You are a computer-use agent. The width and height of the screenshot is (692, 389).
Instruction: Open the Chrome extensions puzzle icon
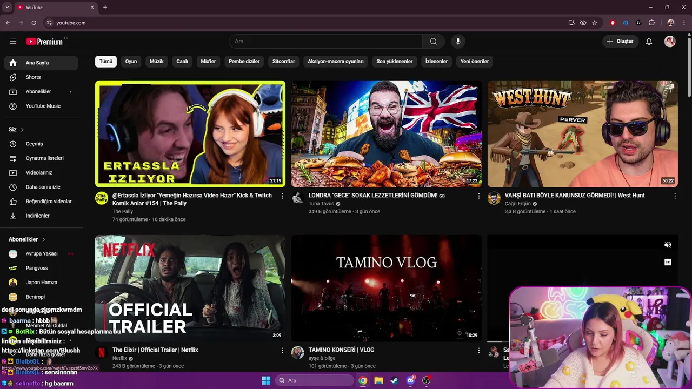(x=651, y=23)
